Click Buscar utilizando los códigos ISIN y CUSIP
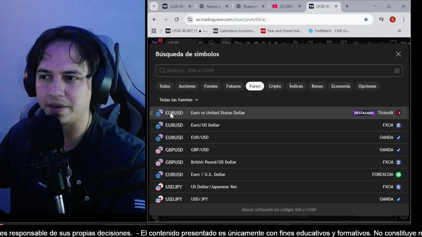The width and height of the screenshot is (422, 237). [x=279, y=210]
